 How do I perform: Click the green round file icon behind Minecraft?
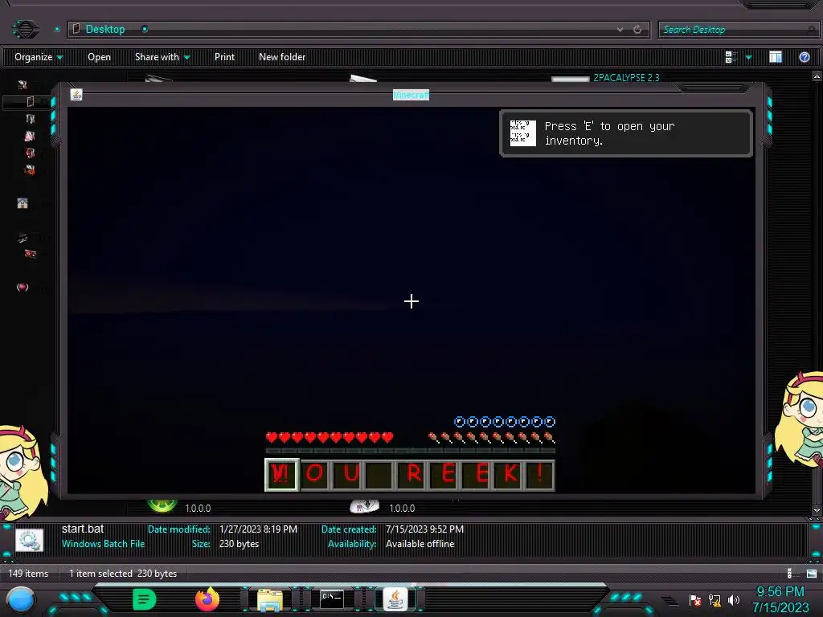[162, 505]
